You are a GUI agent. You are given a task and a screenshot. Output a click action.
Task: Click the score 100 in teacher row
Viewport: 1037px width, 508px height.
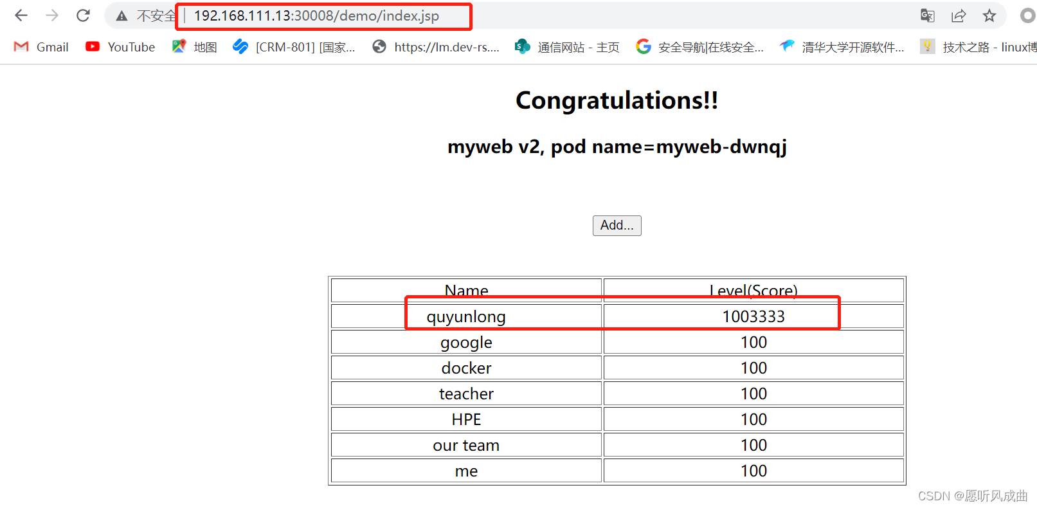(x=753, y=394)
